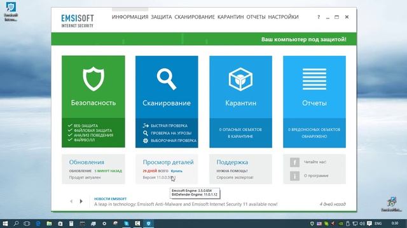Screen dimensions: 407x228
Task: Click volume icon in system tray
Action: click(x=362, y=224)
